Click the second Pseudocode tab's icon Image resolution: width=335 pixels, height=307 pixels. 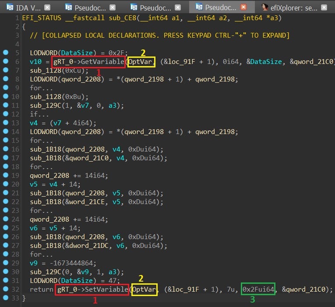[x=134, y=7]
